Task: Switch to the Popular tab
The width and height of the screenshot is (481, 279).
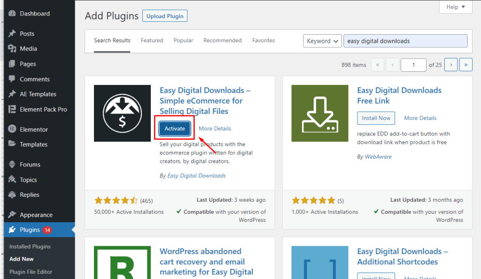Action: (x=183, y=40)
